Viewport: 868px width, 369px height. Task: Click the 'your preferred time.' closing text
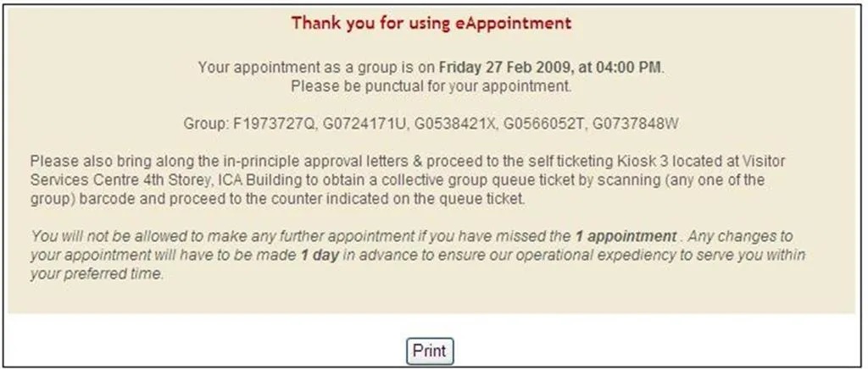pyautogui.click(x=97, y=274)
